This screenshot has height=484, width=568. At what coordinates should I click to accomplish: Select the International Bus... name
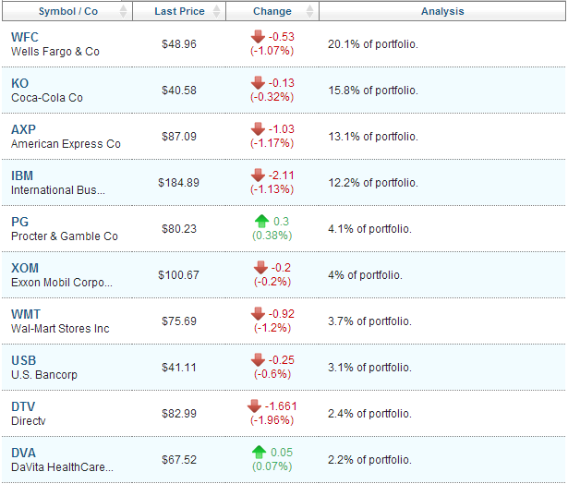tap(58, 190)
